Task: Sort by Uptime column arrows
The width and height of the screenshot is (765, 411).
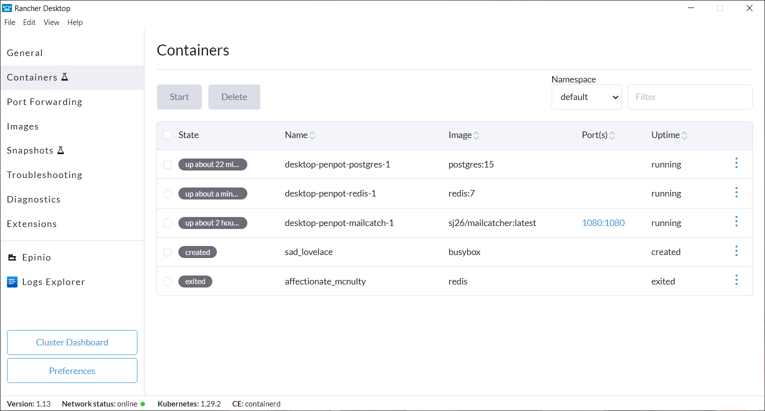Action: point(685,135)
